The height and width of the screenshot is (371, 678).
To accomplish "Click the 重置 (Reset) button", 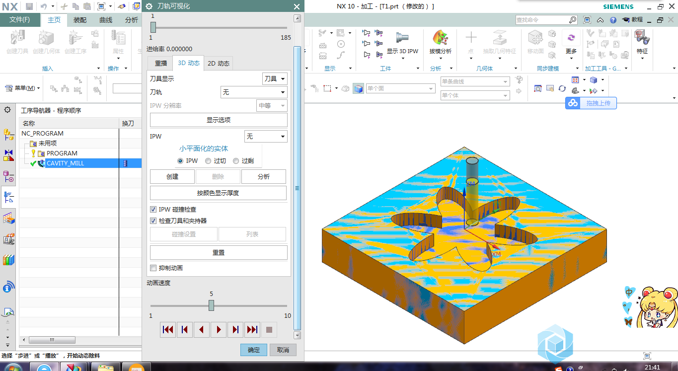I will [219, 252].
